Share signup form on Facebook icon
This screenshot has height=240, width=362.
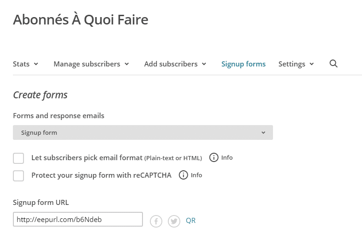point(156,221)
